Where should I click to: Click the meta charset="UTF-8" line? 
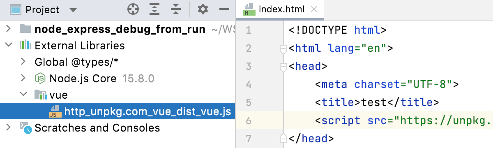[x=387, y=85]
